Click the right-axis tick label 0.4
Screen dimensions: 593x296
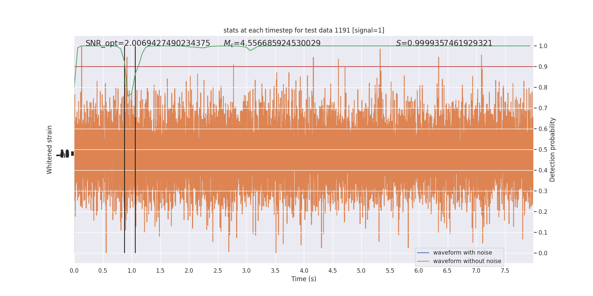(543, 171)
